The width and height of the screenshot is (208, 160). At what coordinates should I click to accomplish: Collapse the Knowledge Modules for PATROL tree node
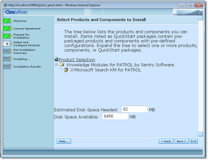pyautogui.click(x=56, y=65)
